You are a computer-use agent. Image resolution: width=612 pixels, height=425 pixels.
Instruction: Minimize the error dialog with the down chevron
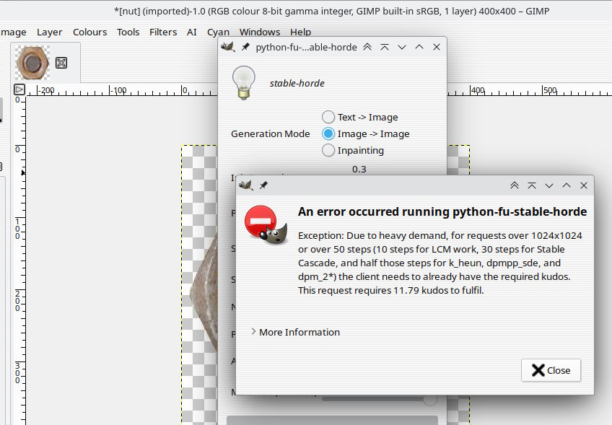click(549, 185)
